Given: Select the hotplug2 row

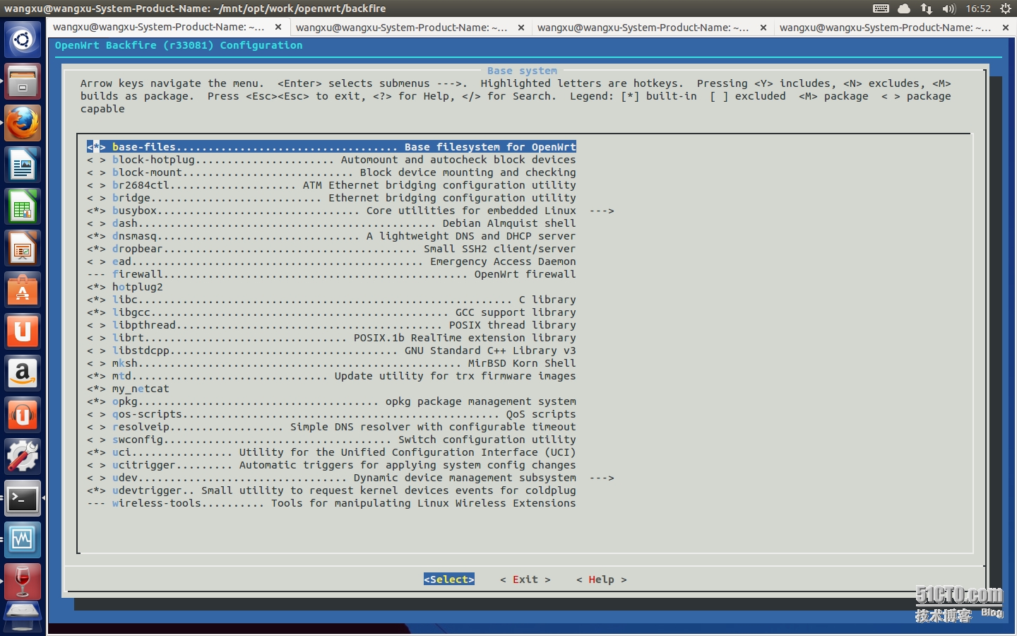Looking at the screenshot, I should click(125, 287).
